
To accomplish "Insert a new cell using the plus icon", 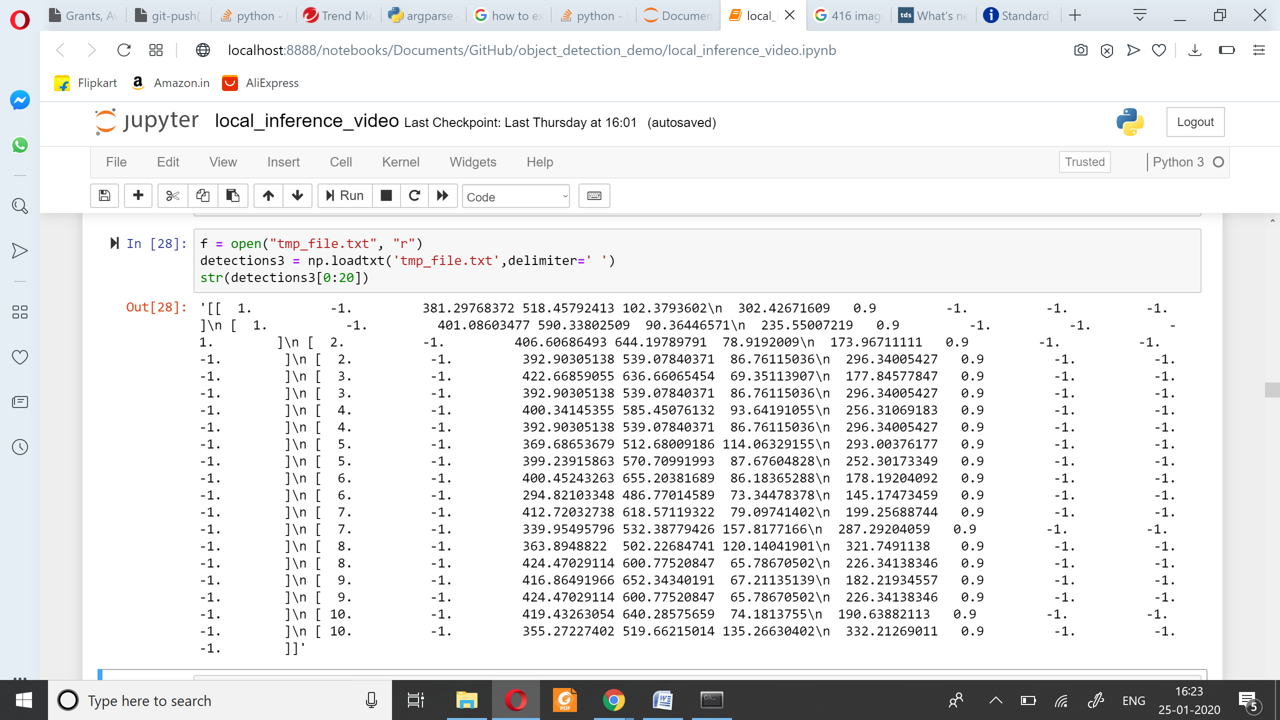I will (138, 195).
